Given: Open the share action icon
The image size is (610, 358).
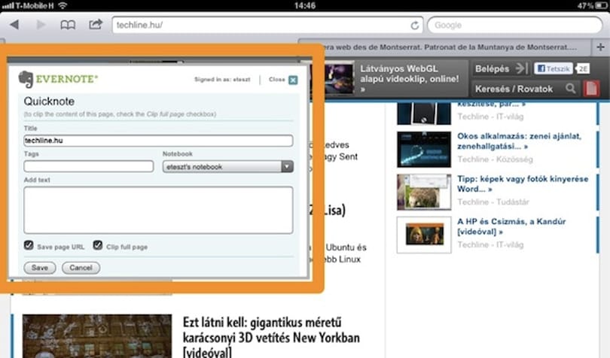Looking at the screenshot, I should coord(96,25).
